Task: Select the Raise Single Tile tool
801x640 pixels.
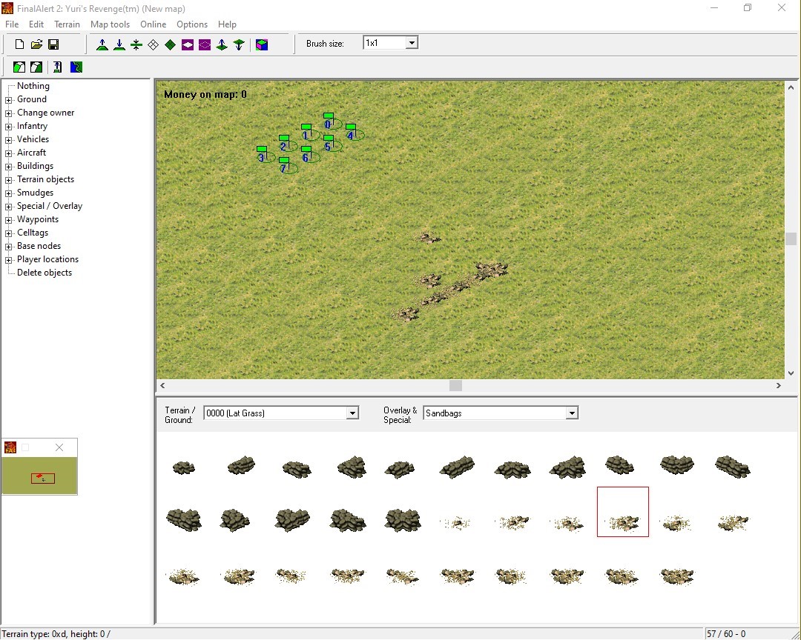Action: (222, 45)
